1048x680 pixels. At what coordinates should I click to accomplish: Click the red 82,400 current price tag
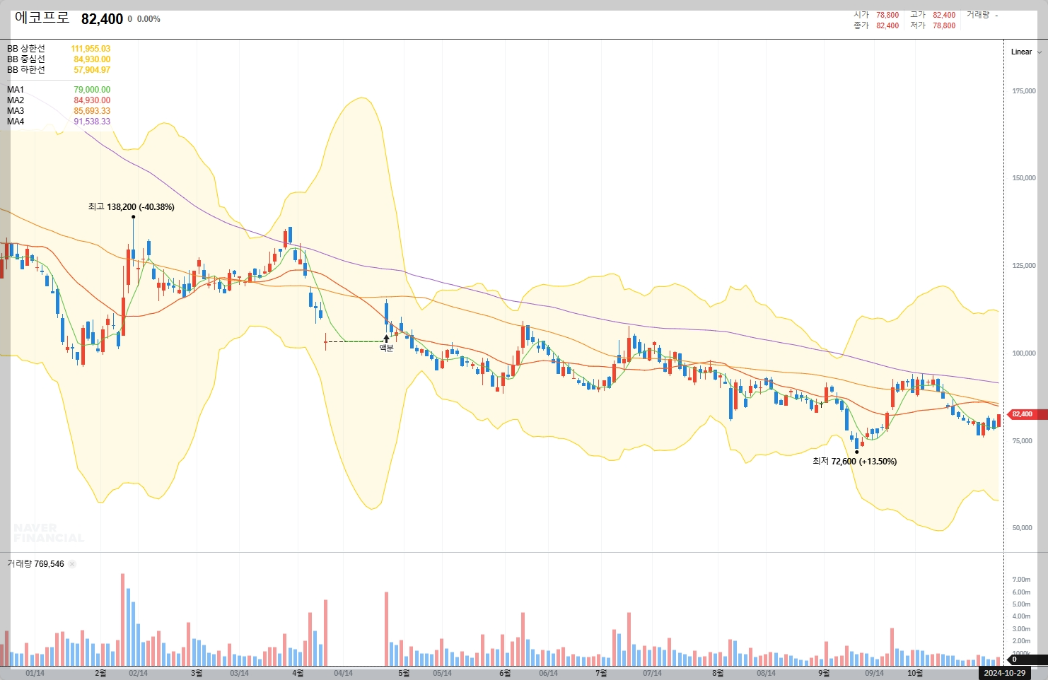point(1025,414)
